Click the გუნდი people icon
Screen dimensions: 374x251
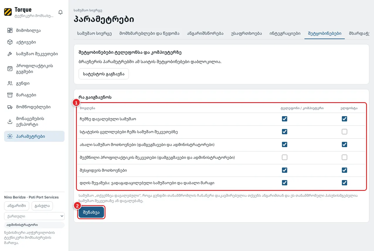coord(10,83)
